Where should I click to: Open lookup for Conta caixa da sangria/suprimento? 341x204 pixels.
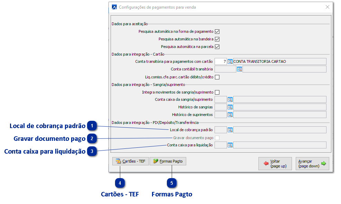[x=230, y=100]
